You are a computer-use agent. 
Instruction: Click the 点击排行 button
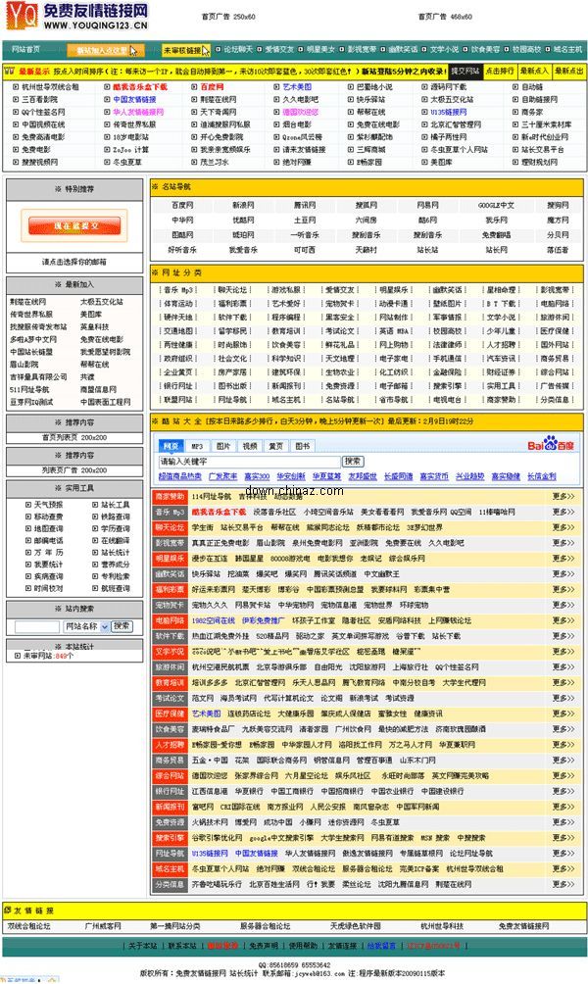(500, 71)
